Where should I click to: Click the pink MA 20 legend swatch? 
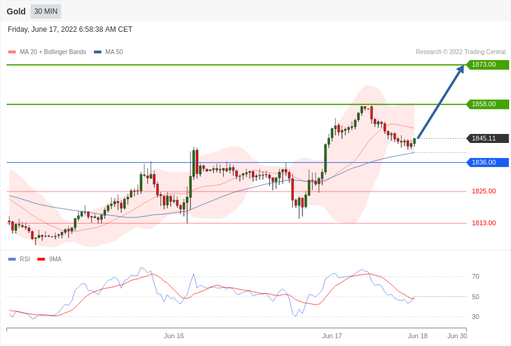click(x=12, y=52)
